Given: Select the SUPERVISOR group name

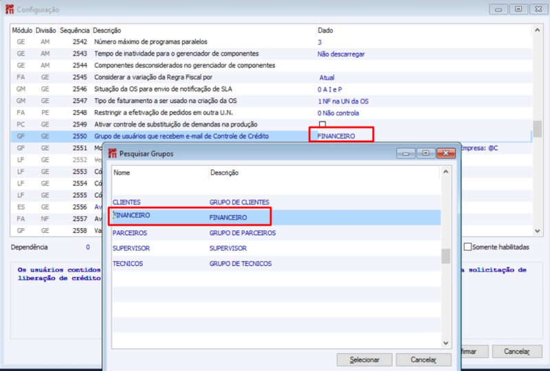Looking at the screenshot, I should pyautogui.click(x=131, y=248).
